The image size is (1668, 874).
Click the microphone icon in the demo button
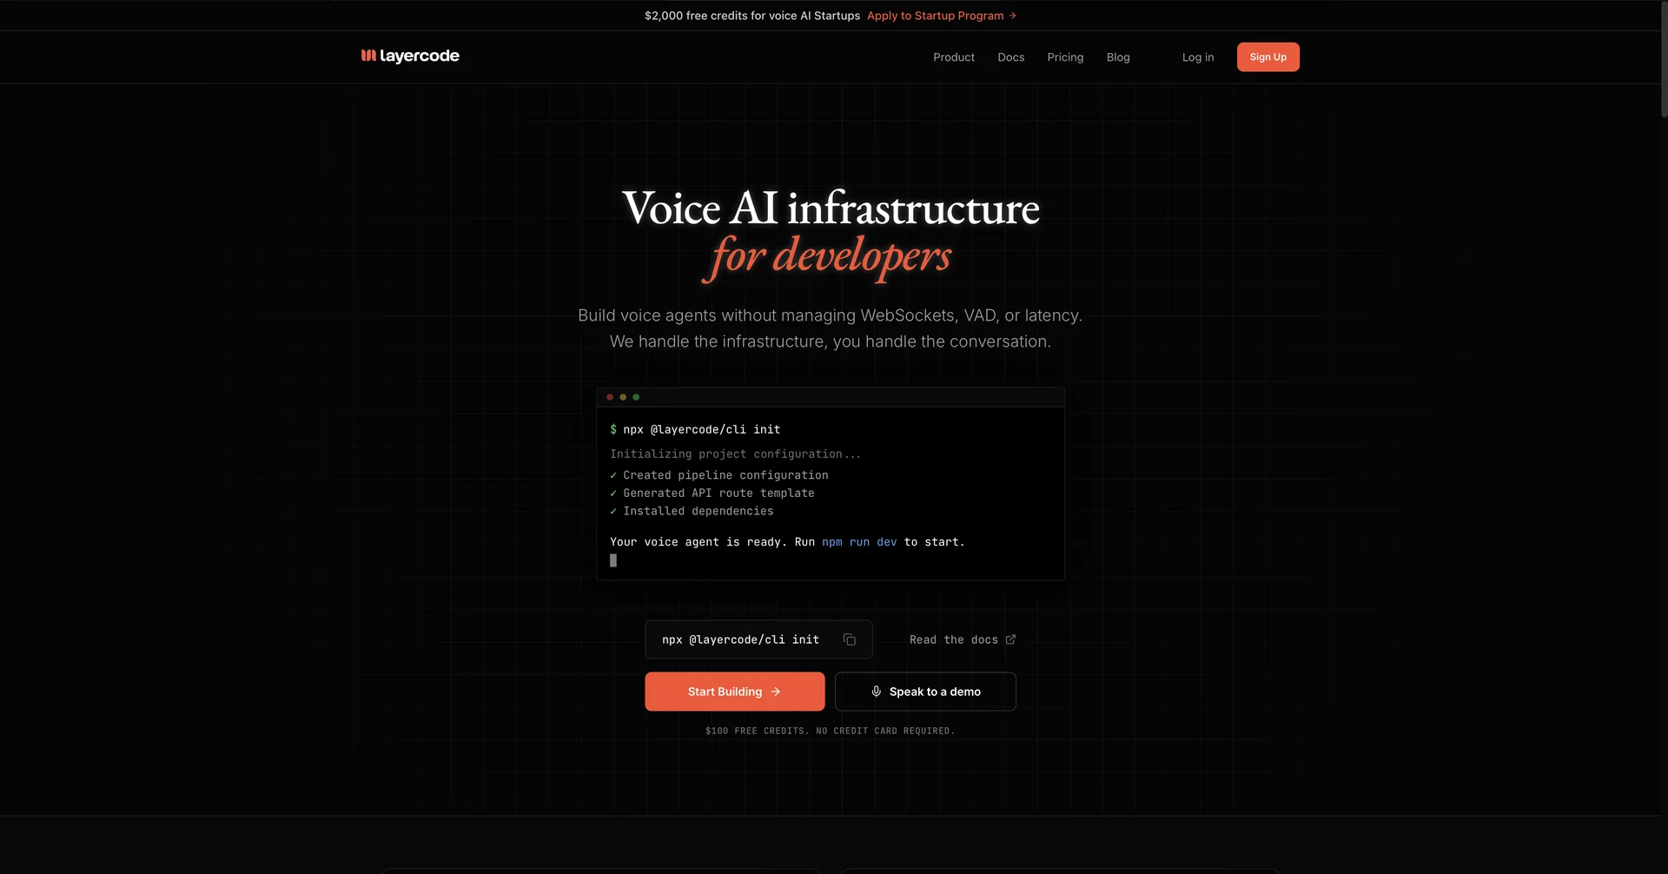[876, 692]
